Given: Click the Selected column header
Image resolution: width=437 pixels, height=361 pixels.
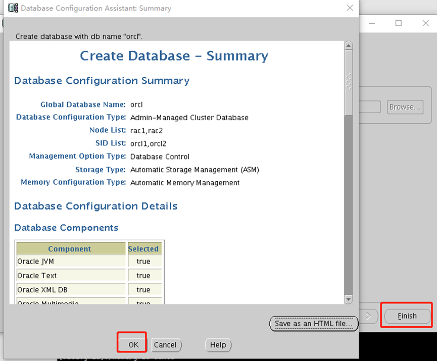Looking at the screenshot, I should pos(144,248).
